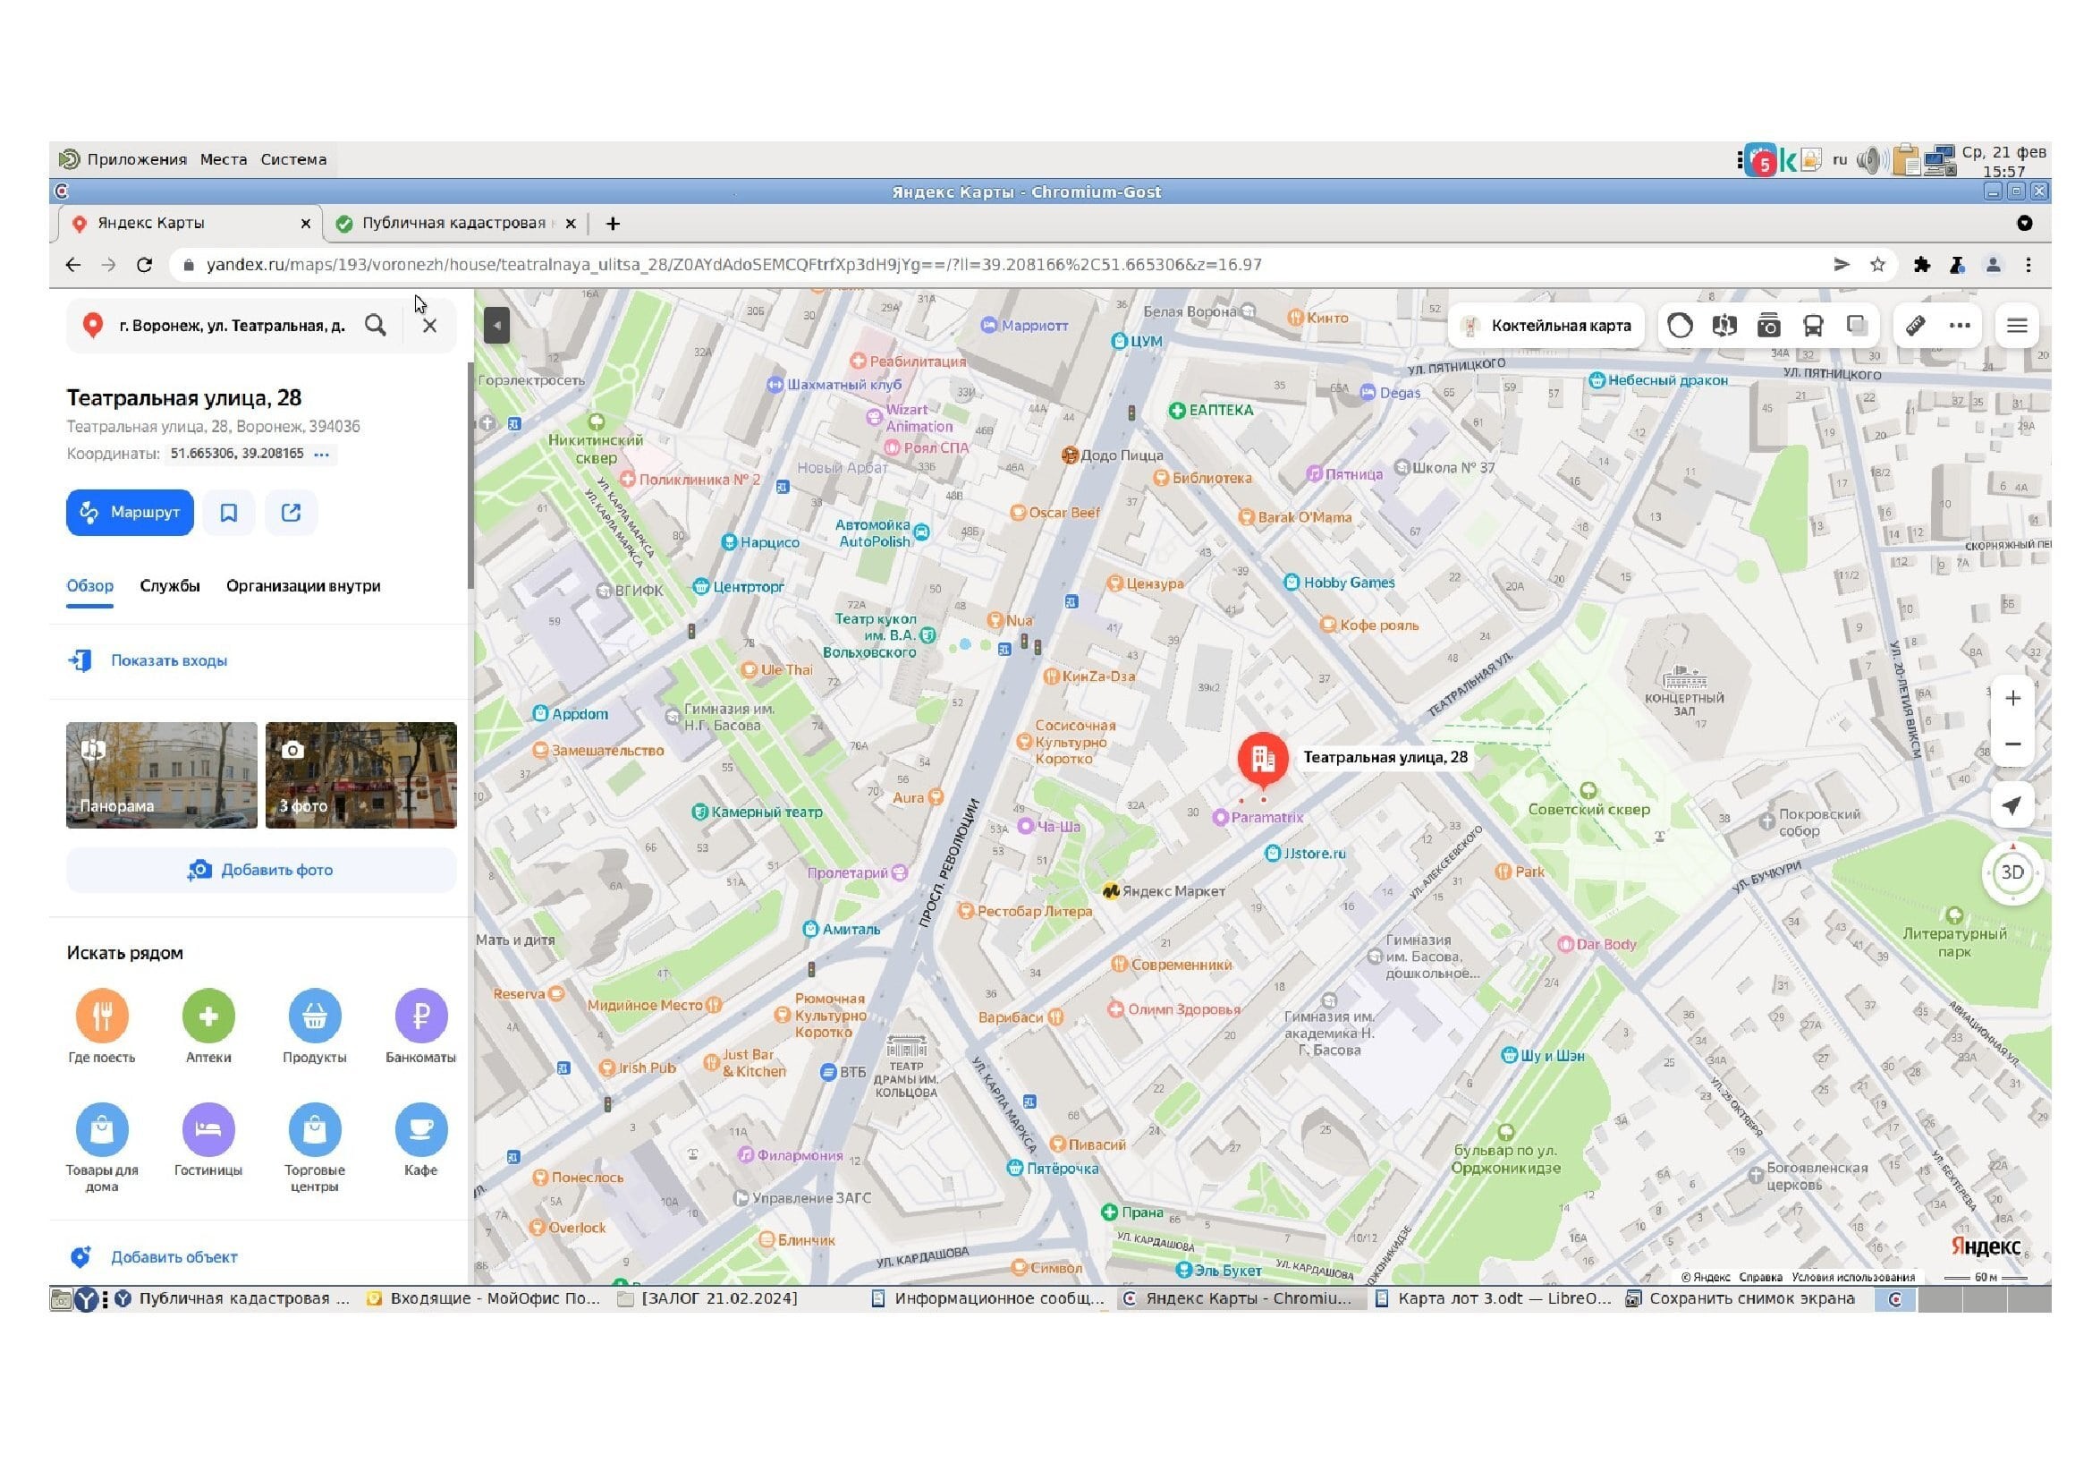Click Показать входы link
Viewport: 2092px width, 1480px height.
[x=168, y=660]
